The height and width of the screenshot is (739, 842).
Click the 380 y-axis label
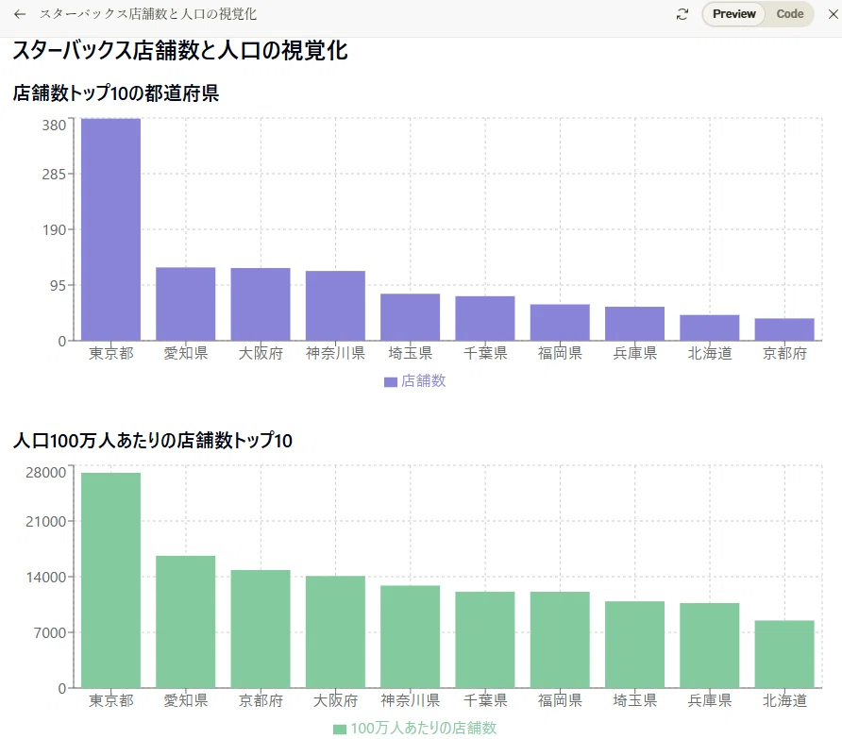click(x=54, y=126)
